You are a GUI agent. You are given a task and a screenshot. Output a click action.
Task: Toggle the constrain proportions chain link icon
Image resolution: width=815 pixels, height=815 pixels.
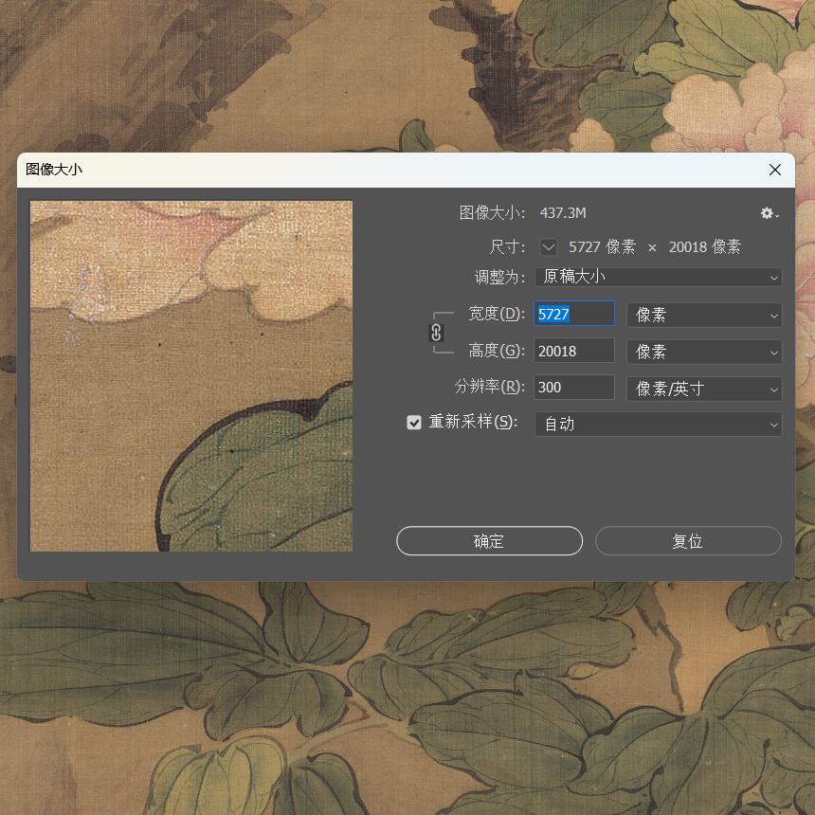click(436, 333)
